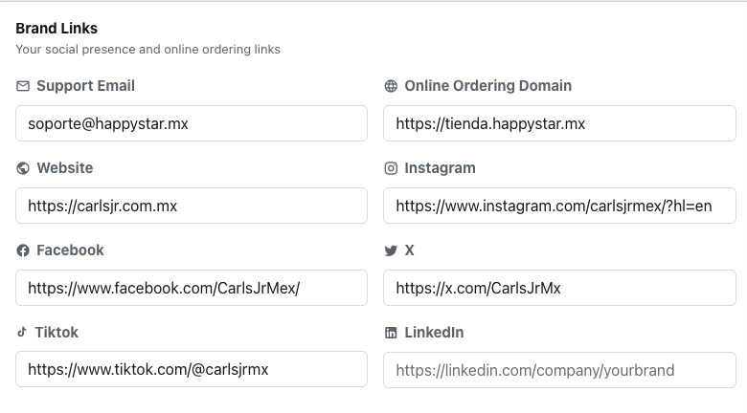
Task: Click the envelope icon beside Support Email
Action: tap(23, 86)
